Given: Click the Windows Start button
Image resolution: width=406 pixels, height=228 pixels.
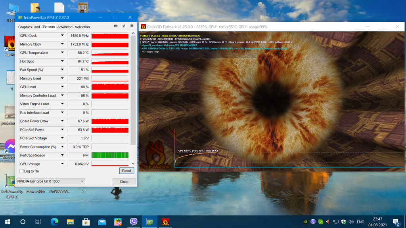Looking at the screenshot, I should coord(8,222).
